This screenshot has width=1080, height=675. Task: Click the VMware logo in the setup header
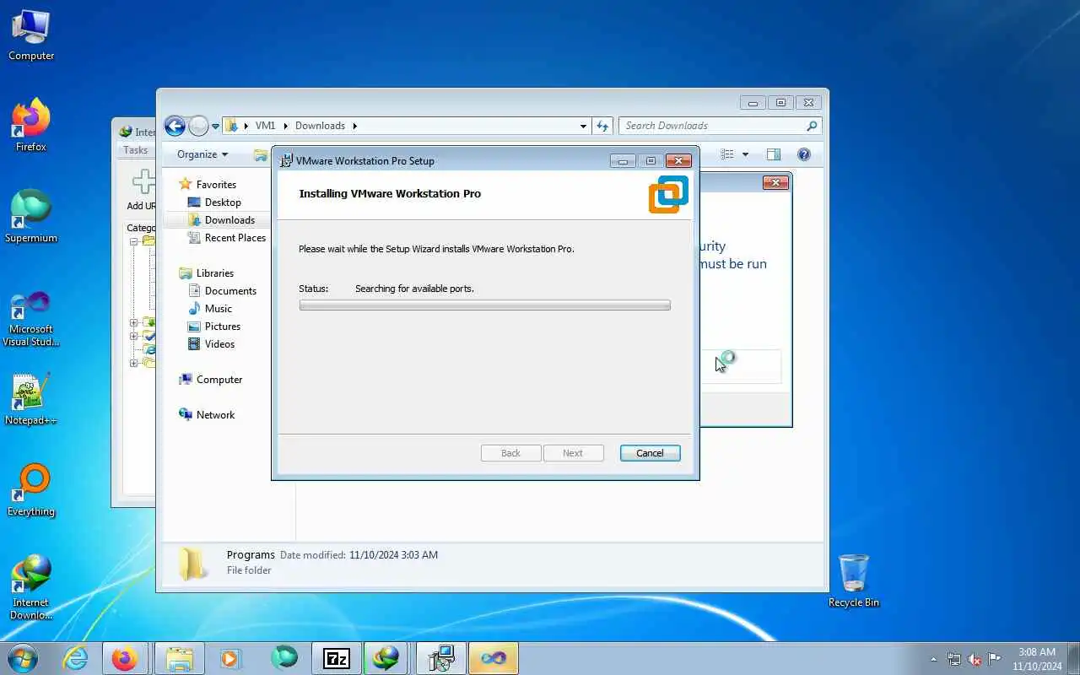668,194
